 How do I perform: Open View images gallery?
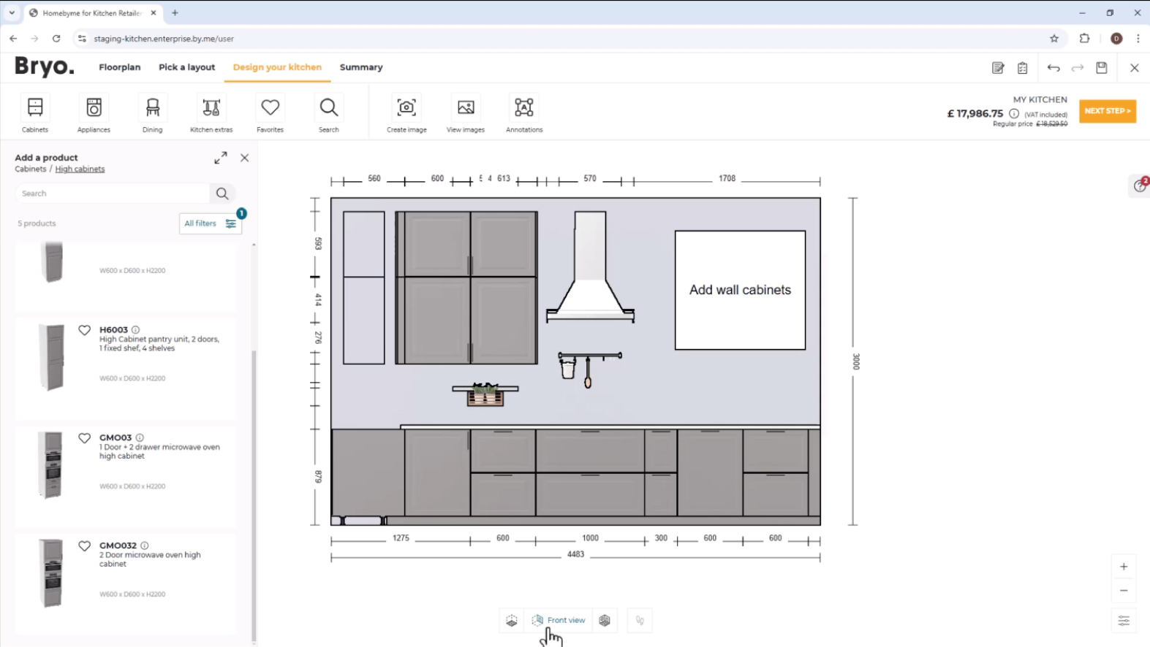pyautogui.click(x=466, y=114)
